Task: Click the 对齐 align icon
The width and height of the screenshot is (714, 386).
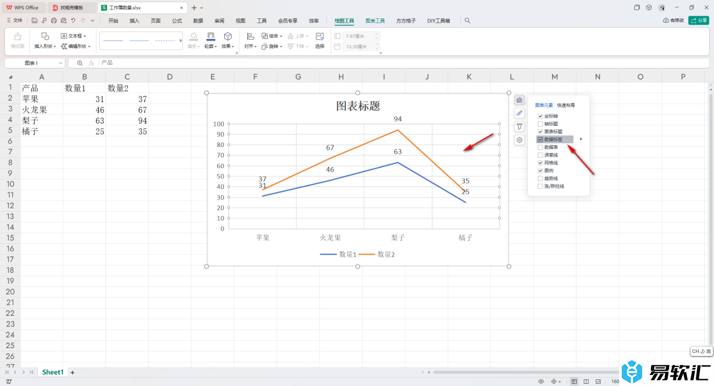Action: (x=250, y=36)
